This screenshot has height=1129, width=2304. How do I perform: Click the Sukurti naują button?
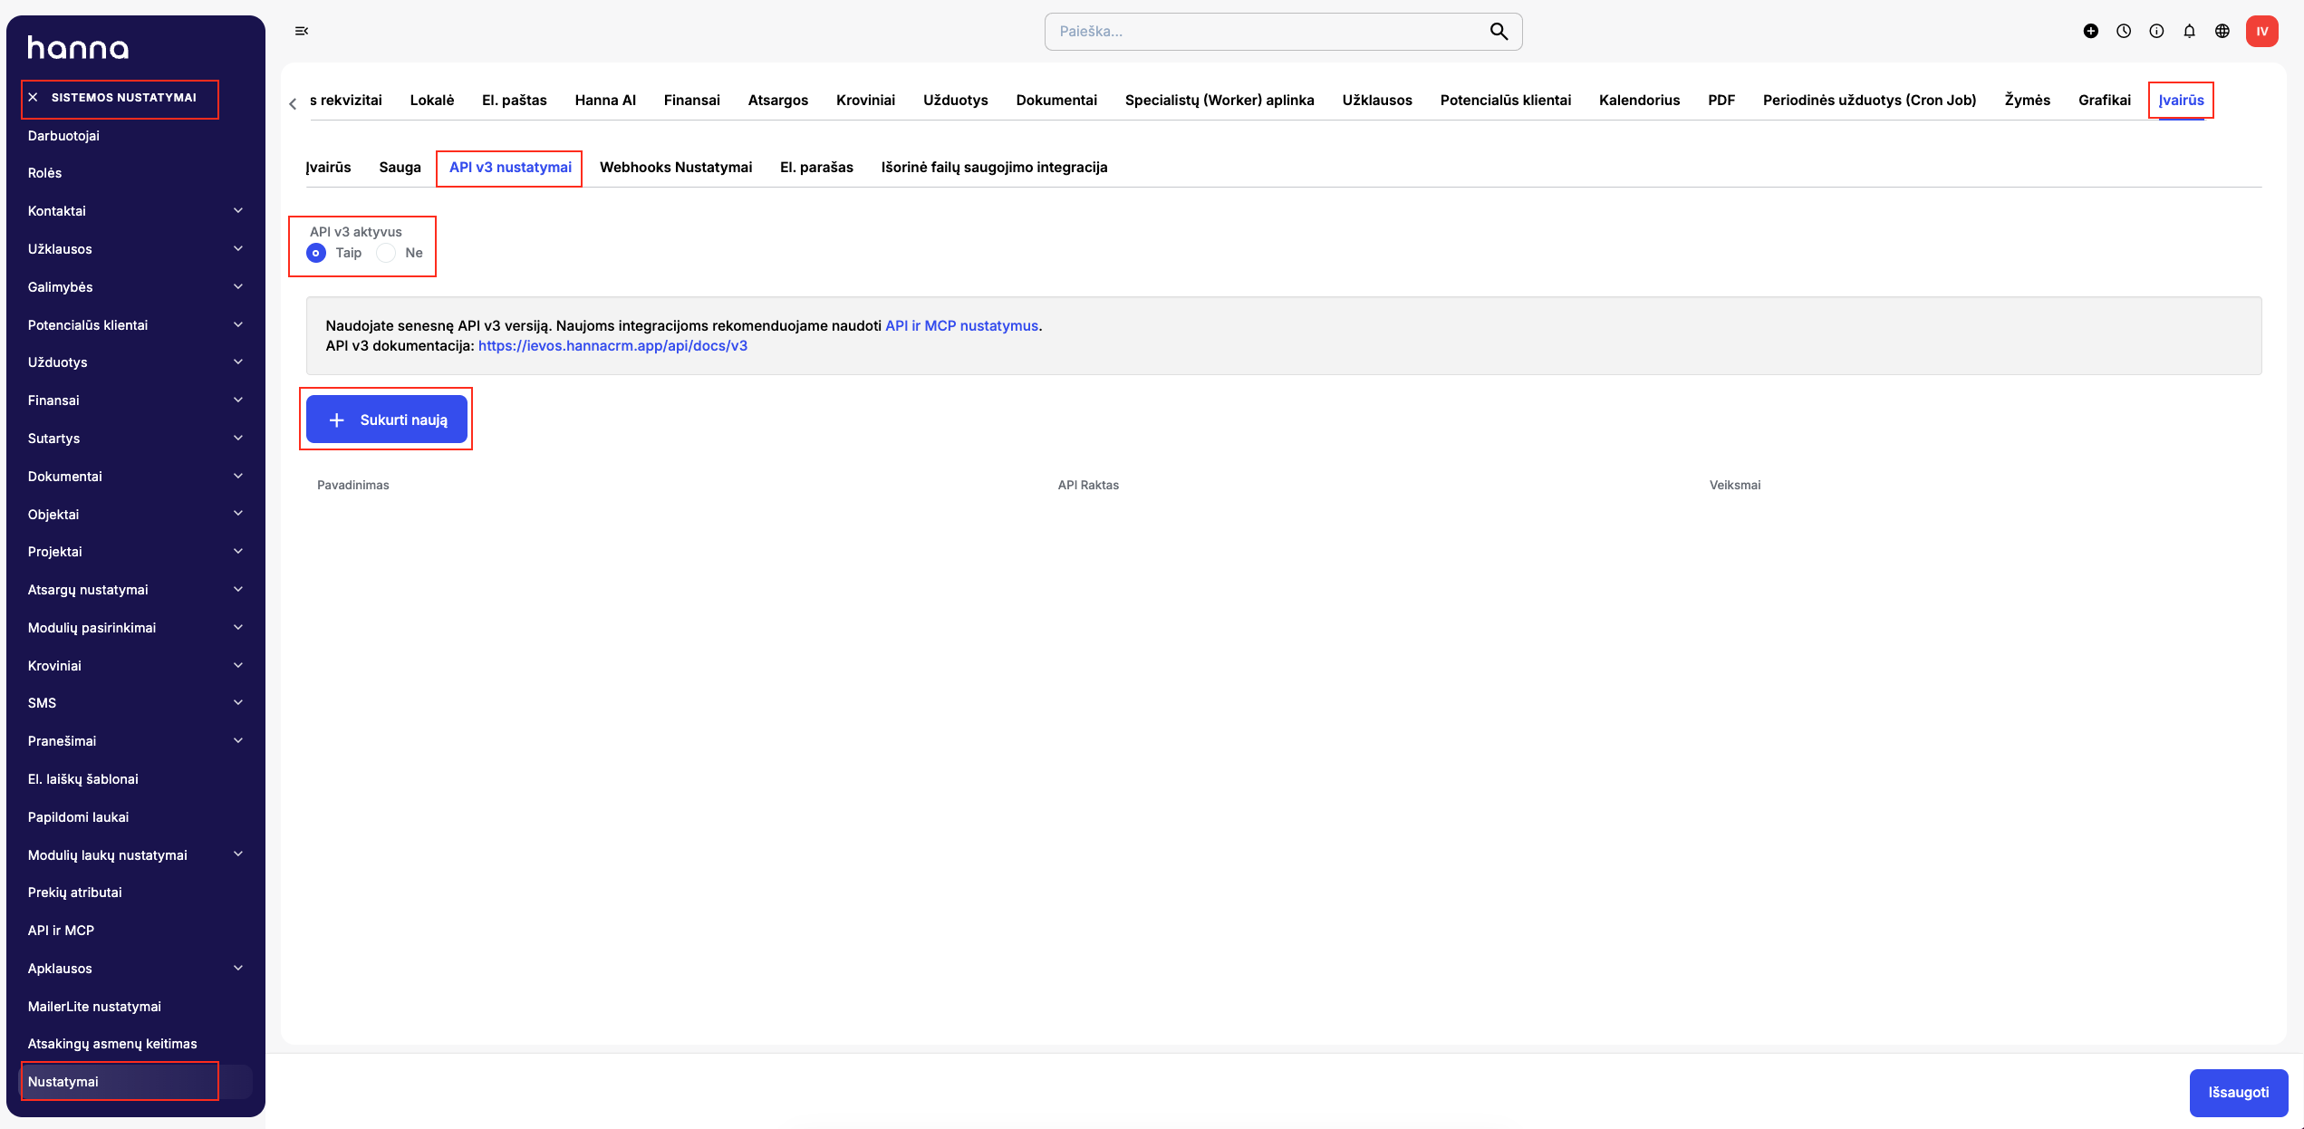pos(387,420)
